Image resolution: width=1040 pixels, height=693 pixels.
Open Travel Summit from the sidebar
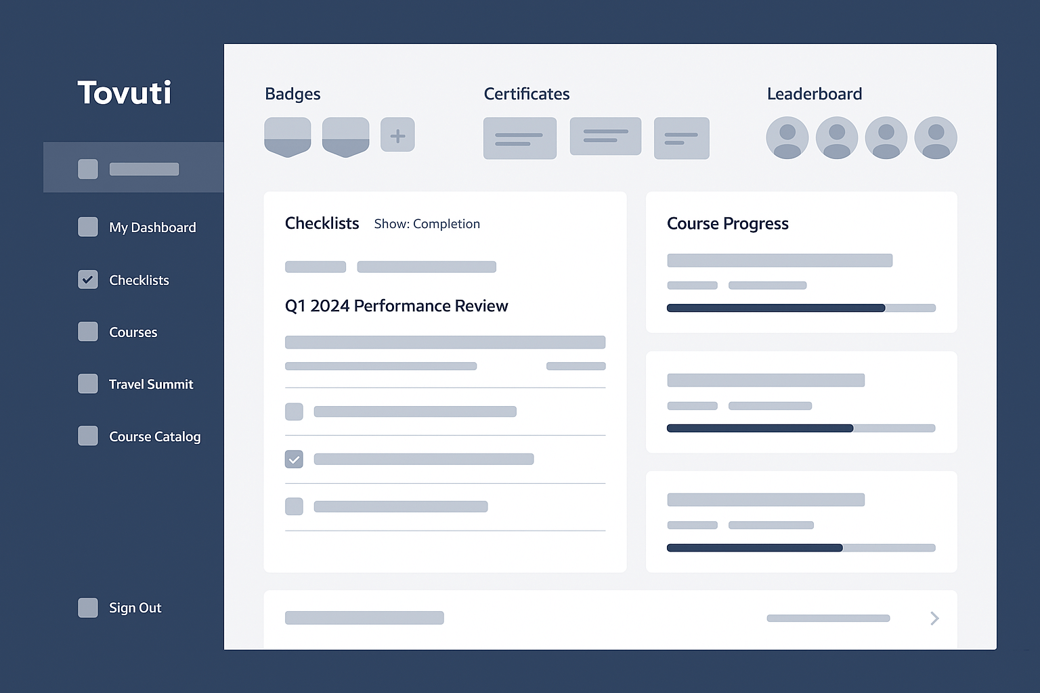[x=151, y=384]
